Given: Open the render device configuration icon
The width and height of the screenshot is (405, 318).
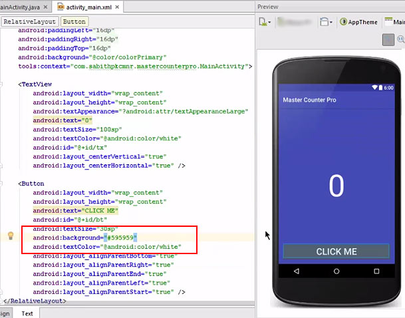Looking at the screenshot, I should coord(263,22).
